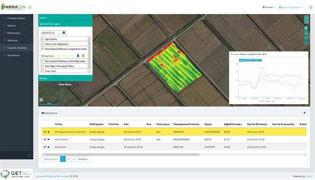Image resolution: width=315 pixels, height=180 pixels.
Task: Click the small basemap square above scale bar
Action: point(41,100)
